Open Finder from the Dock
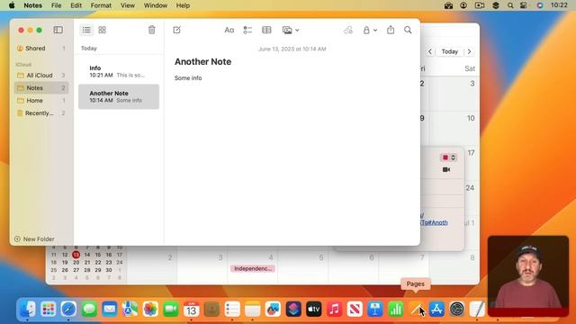 [28, 309]
